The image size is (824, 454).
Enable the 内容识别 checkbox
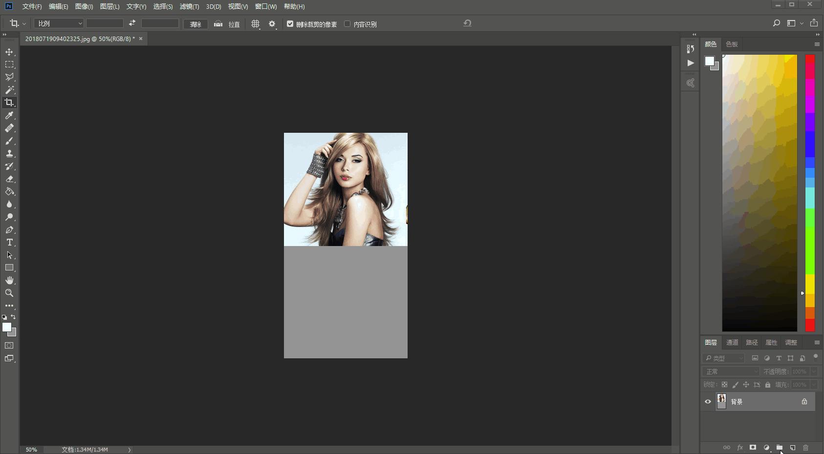pos(347,24)
